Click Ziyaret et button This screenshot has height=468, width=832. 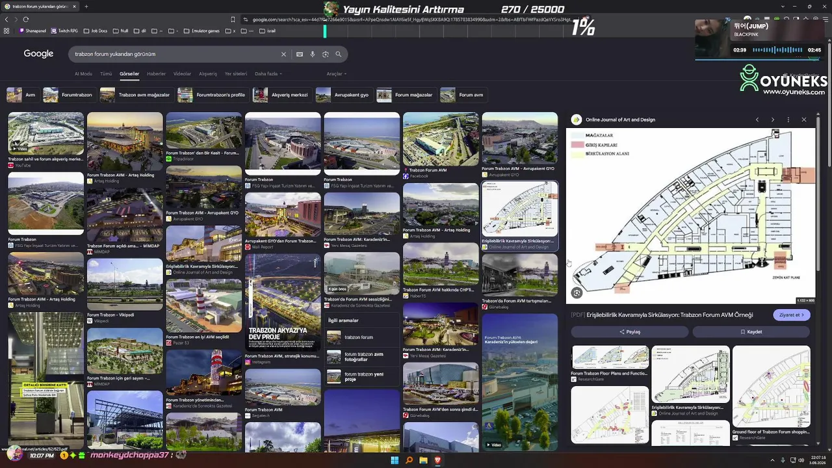click(x=792, y=315)
